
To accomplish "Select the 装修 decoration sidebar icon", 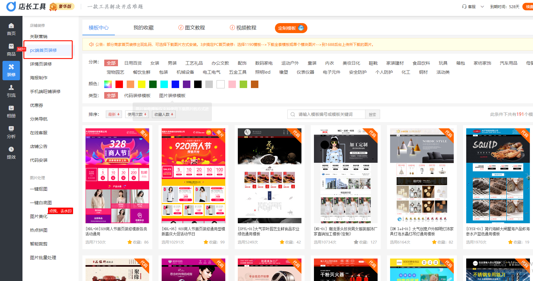I will click(x=11, y=70).
